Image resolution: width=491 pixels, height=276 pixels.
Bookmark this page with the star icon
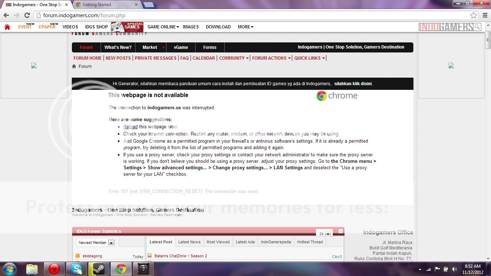[x=474, y=15]
